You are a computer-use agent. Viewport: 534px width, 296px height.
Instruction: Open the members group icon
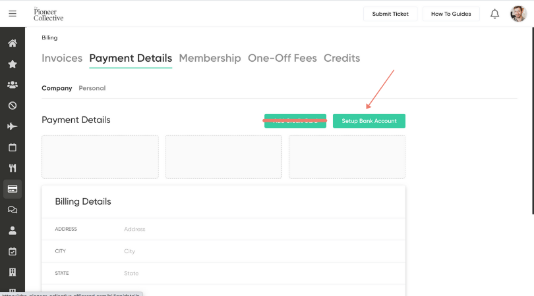pyautogui.click(x=13, y=85)
